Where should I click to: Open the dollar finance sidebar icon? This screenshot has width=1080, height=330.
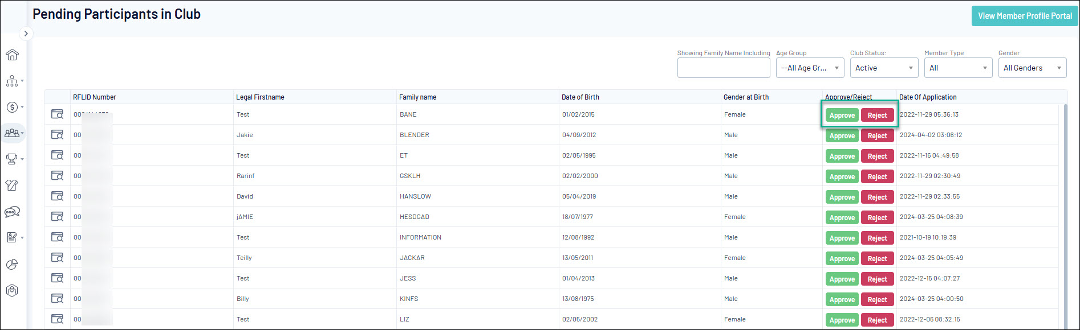click(12, 107)
